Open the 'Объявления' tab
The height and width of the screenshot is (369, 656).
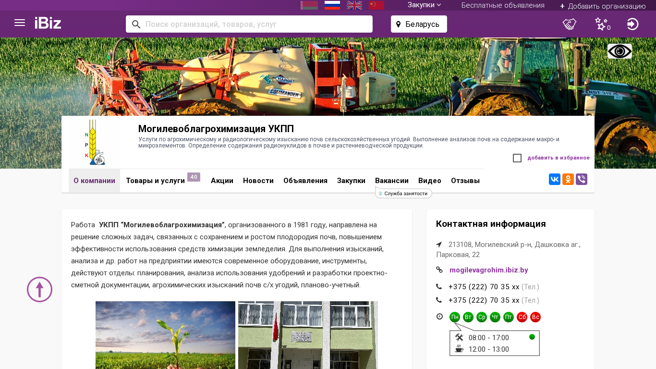(x=305, y=181)
